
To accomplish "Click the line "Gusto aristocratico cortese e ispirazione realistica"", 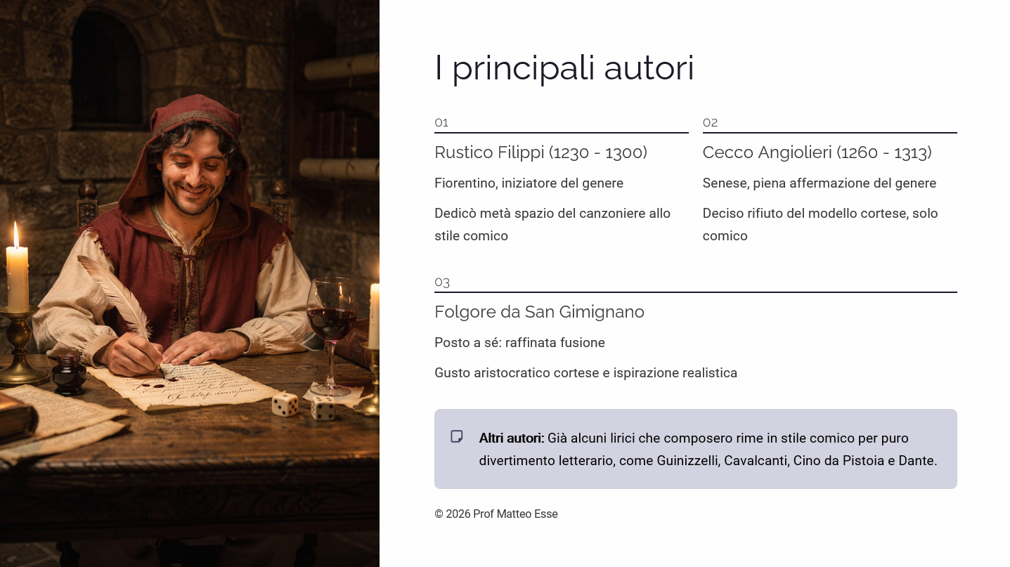I will point(585,373).
